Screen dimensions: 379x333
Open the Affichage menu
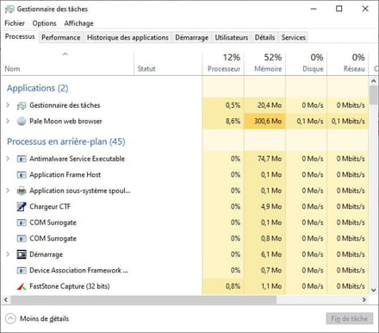click(x=78, y=23)
